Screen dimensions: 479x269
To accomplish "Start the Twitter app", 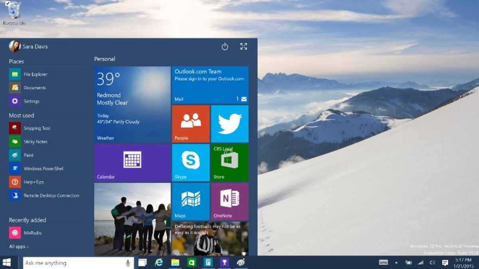I will 230,124.
